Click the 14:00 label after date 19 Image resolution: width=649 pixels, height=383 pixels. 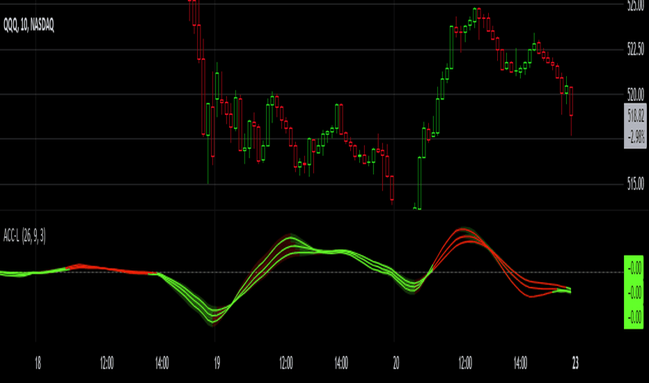pos(341,363)
